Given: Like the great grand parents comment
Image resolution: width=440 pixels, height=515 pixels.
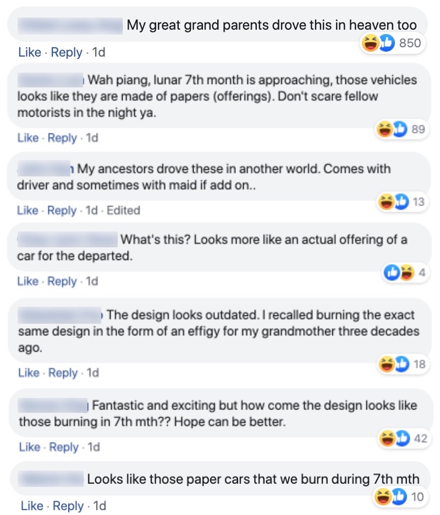Looking at the screenshot, I should coord(30,53).
